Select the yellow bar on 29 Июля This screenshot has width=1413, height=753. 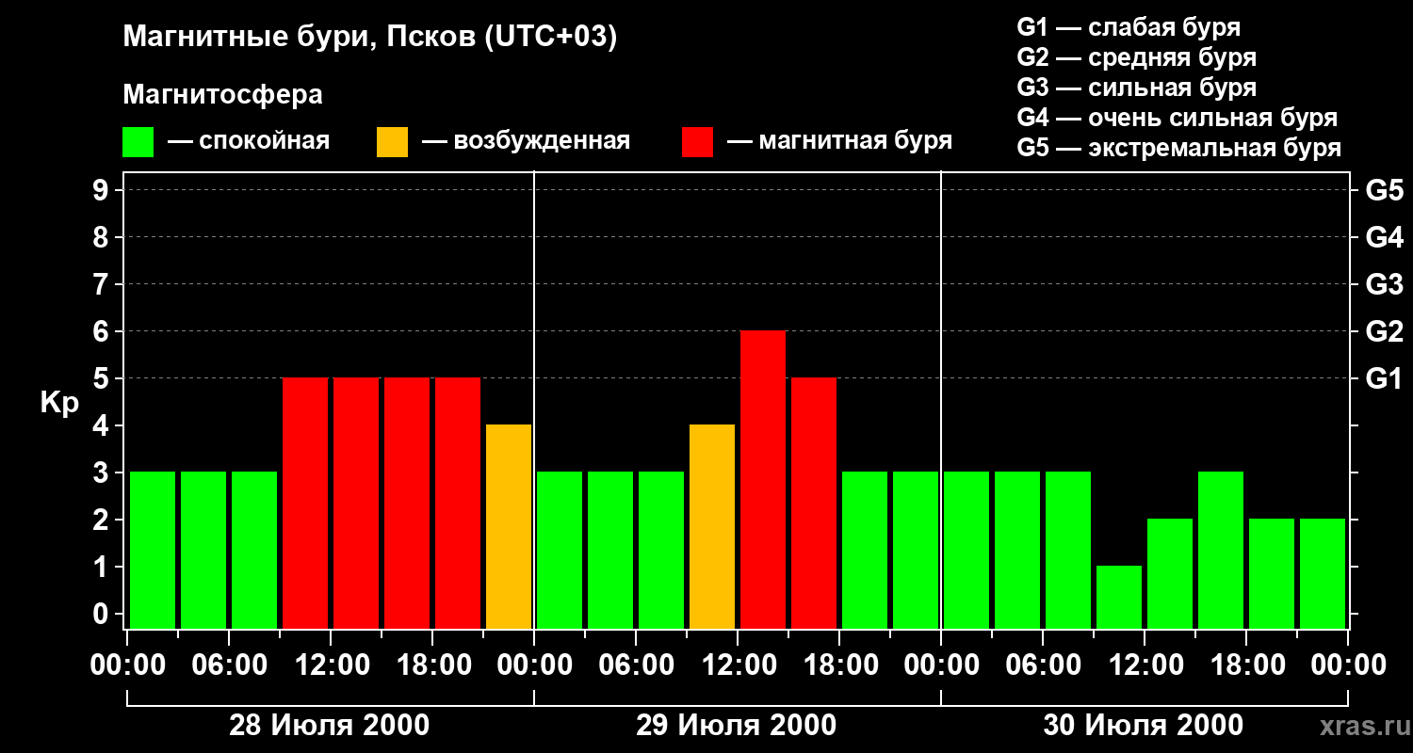[712, 527]
